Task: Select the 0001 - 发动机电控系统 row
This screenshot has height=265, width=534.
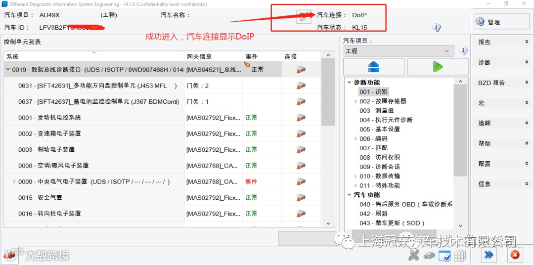Action: tap(162, 118)
